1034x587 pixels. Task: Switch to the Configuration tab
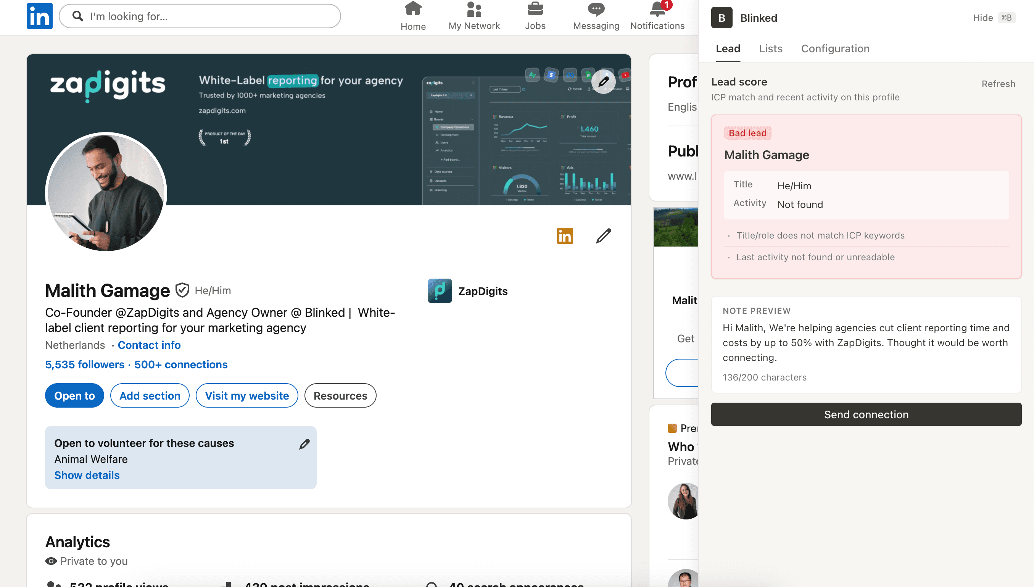click(835, 49)
